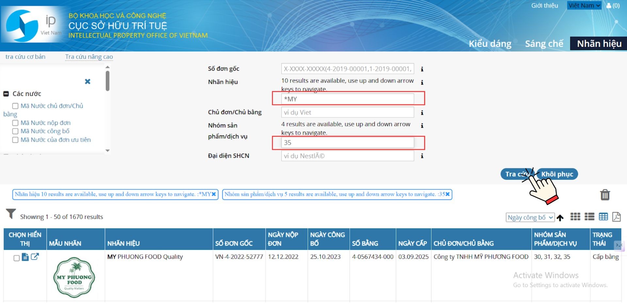Open the Ngày công bố sort dropdown
The width and height of the screenshot is (627, 304).
tap(530, 217)
